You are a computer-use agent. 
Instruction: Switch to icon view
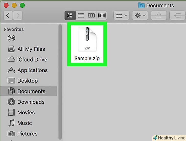point(70,16)
